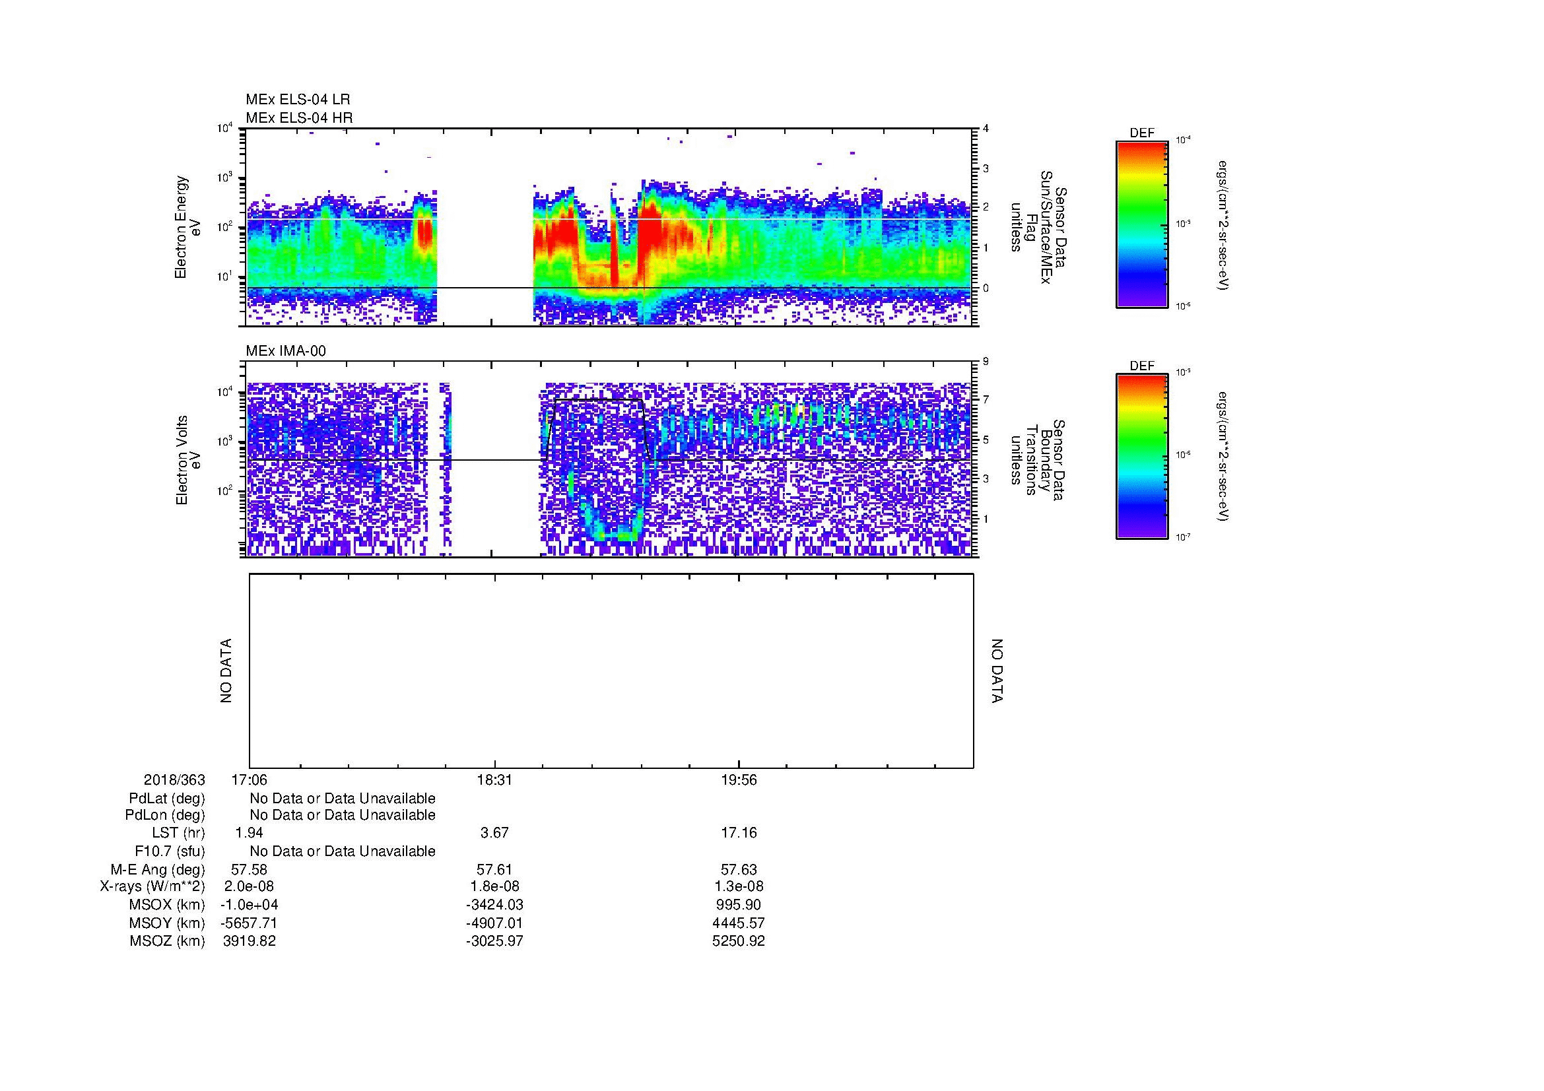Click the 19:56 time tick label
The image size is (1544, 1091).
coord(739,779)
